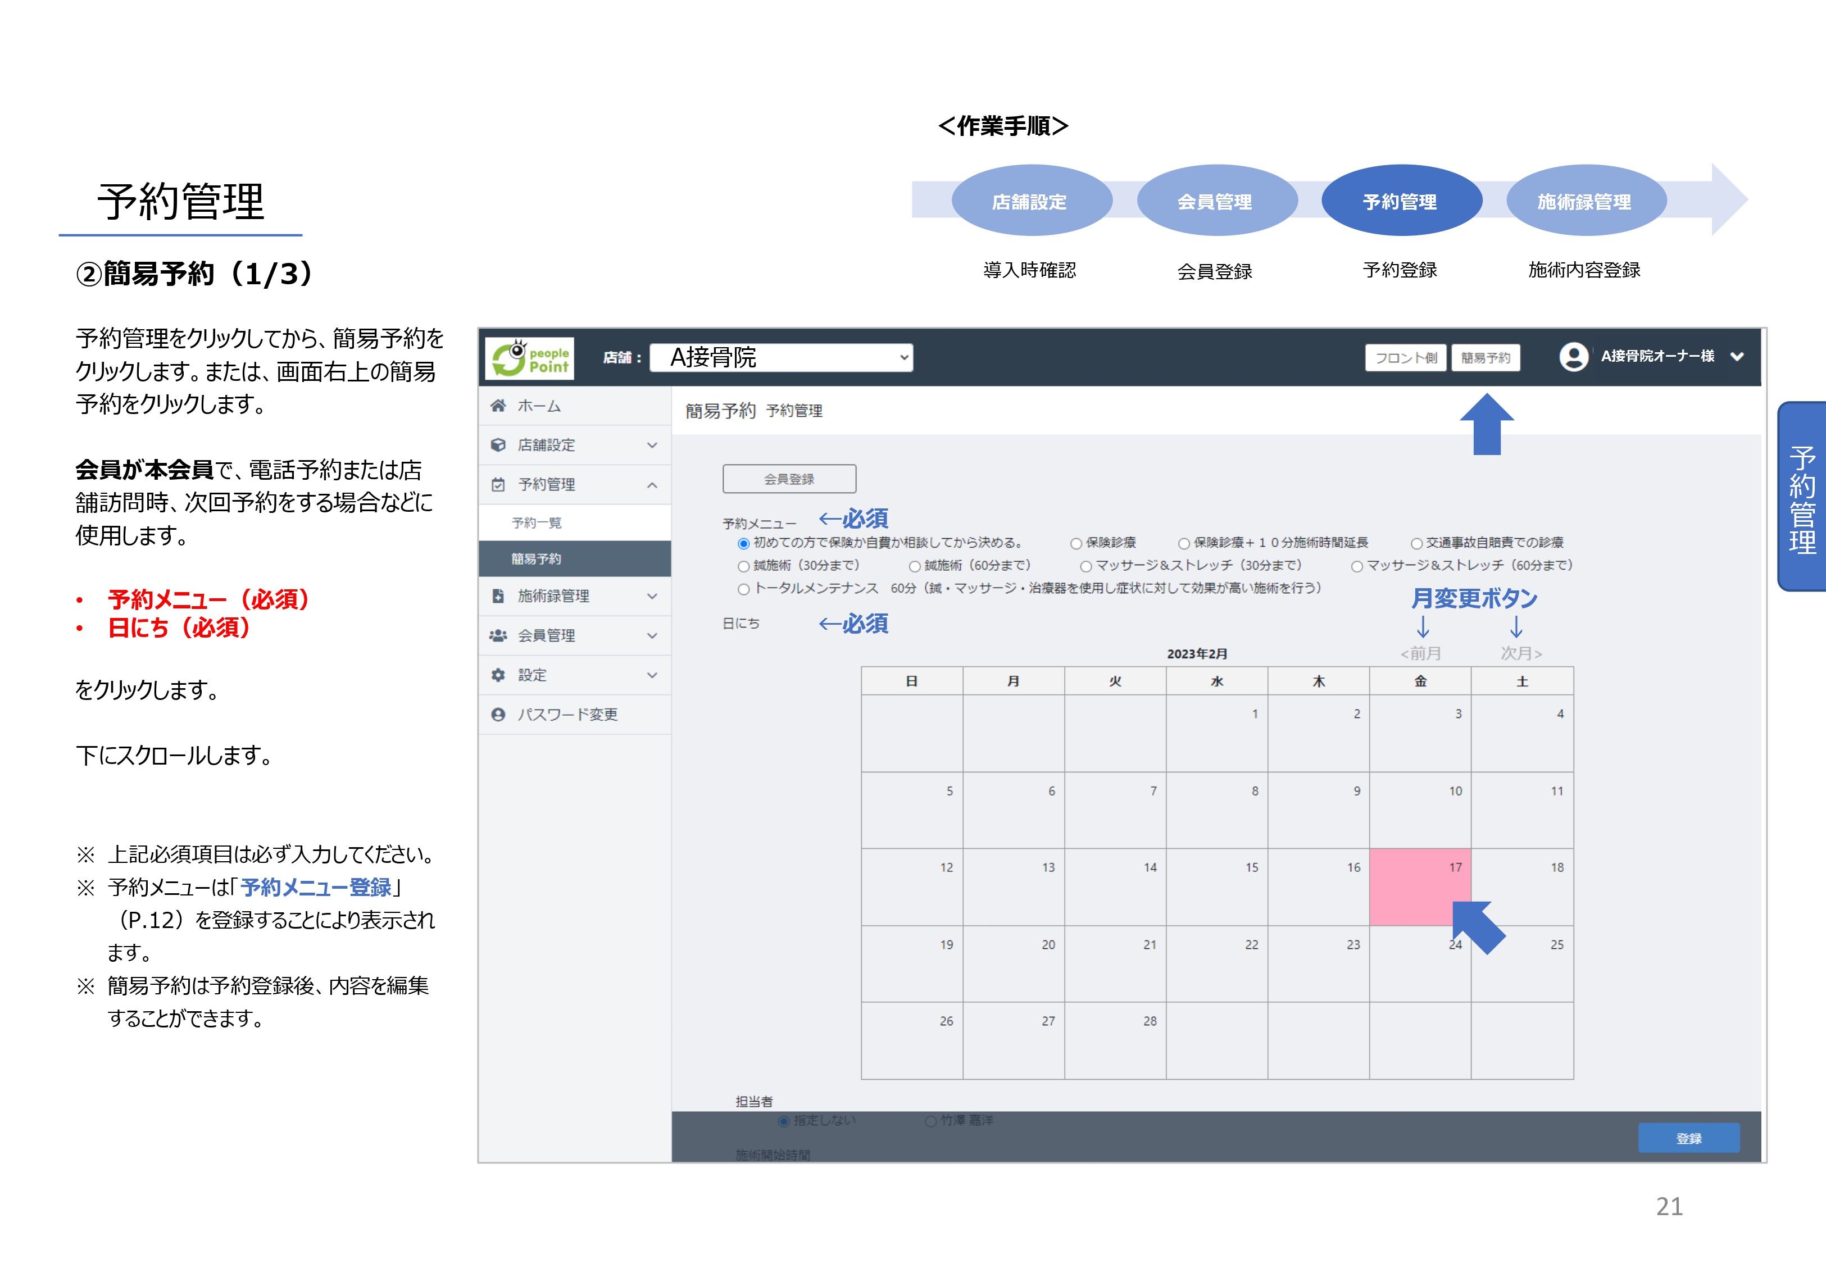Click the 予約管理 calendar icon
This screenshot has width=1826, height=1264.
point(498,485)
